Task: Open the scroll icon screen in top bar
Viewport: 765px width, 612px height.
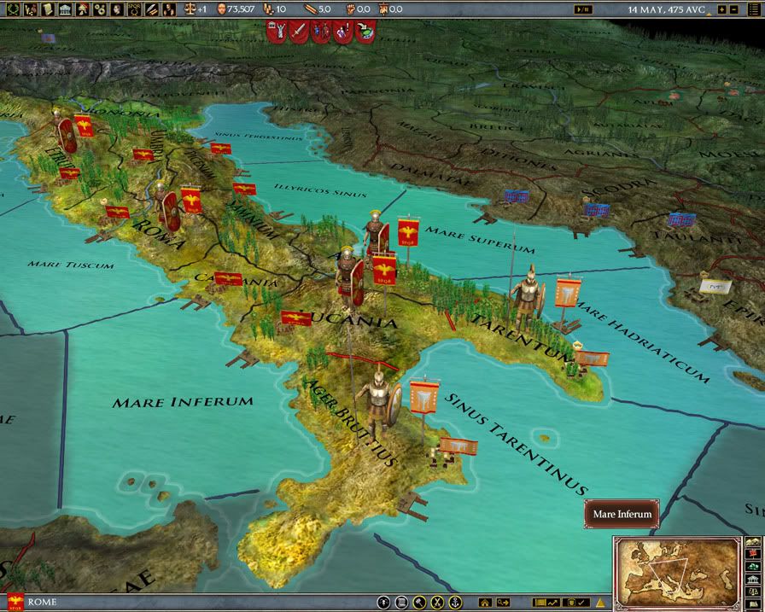Action: pos(48,9)
